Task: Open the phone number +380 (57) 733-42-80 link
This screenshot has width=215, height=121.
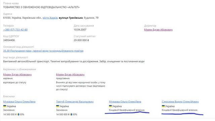Action: click(15, 30)
